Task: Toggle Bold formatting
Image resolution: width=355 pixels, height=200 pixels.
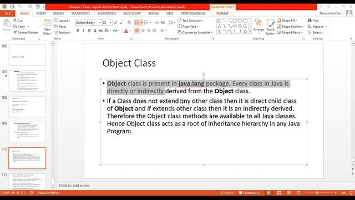Action: [x=78, y=31]
